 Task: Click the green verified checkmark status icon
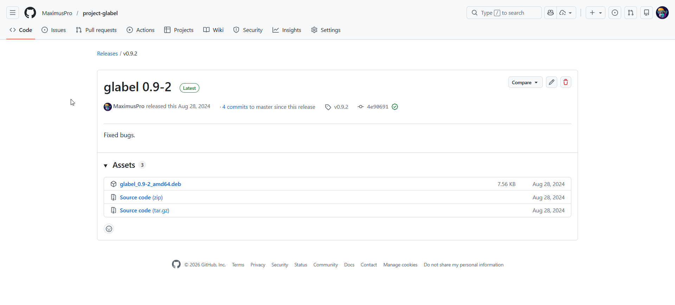[x=395, y=107]
